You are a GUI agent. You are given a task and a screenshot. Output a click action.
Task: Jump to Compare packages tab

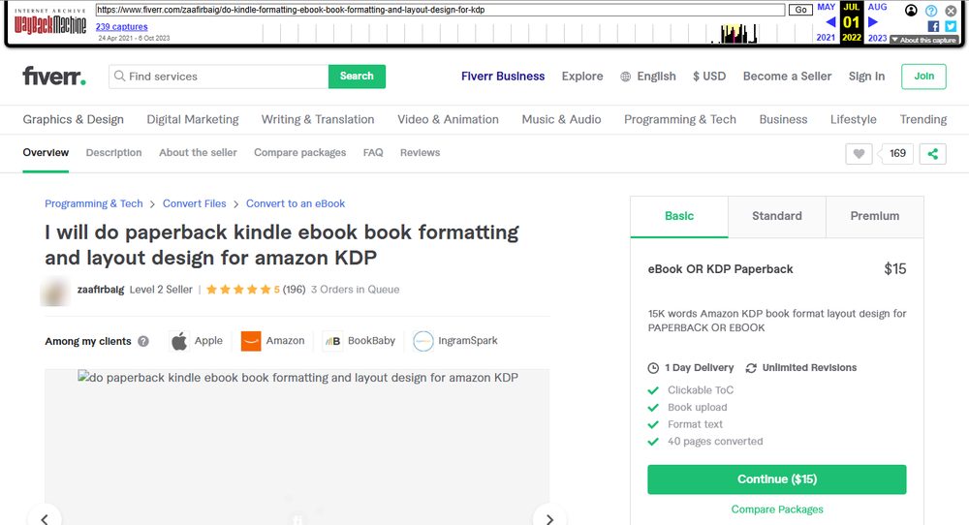pyautogui.click(x=299, y=152)
